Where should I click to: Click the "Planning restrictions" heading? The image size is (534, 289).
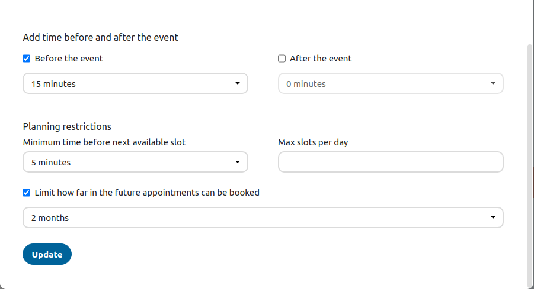(67, 126)
